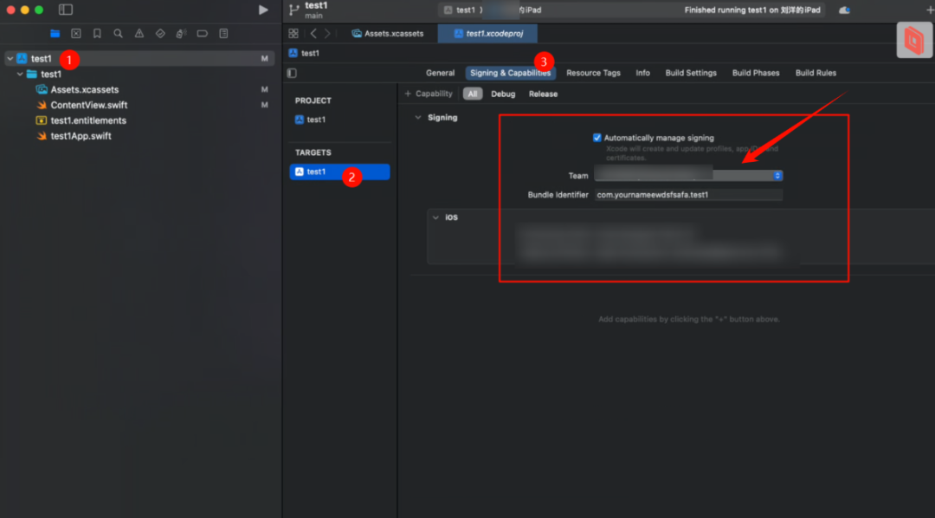Viewport: 935px width, 518px height.
Task: Open the related items grid icon
Action: pyautogui.click(x=293, y=34)
